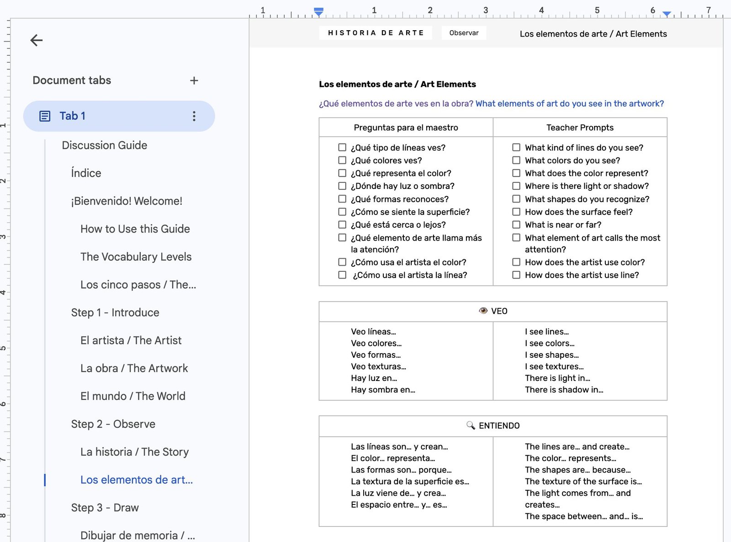
Task: Click the Document tabs panel title
Action: [x=72, y=80]
